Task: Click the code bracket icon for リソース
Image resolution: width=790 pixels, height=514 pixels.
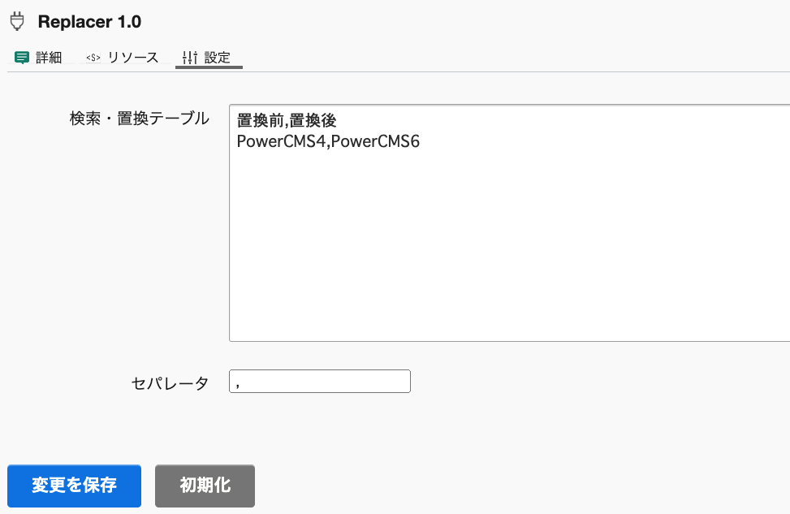Action: tap(93, 58)
